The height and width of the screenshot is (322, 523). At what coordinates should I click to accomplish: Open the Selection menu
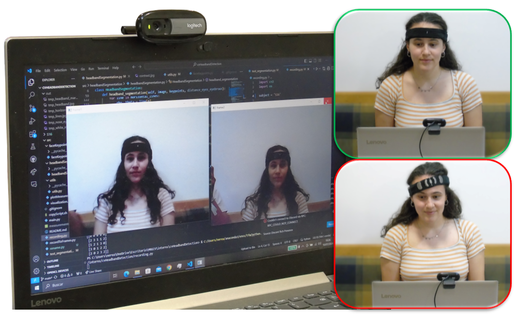(60, 70)
